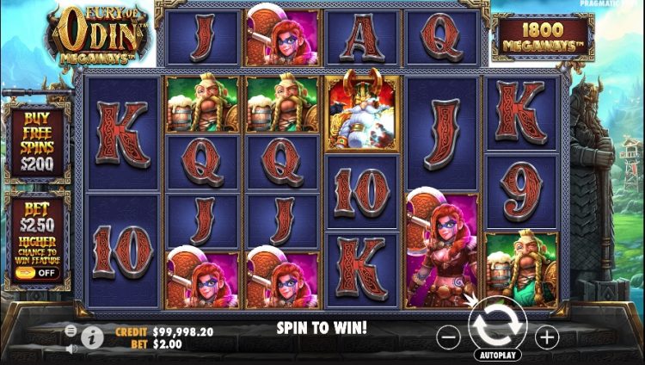Click the Q symbol in top row
The width and height of the screenshot is (645, 365).
click(443, 38)
